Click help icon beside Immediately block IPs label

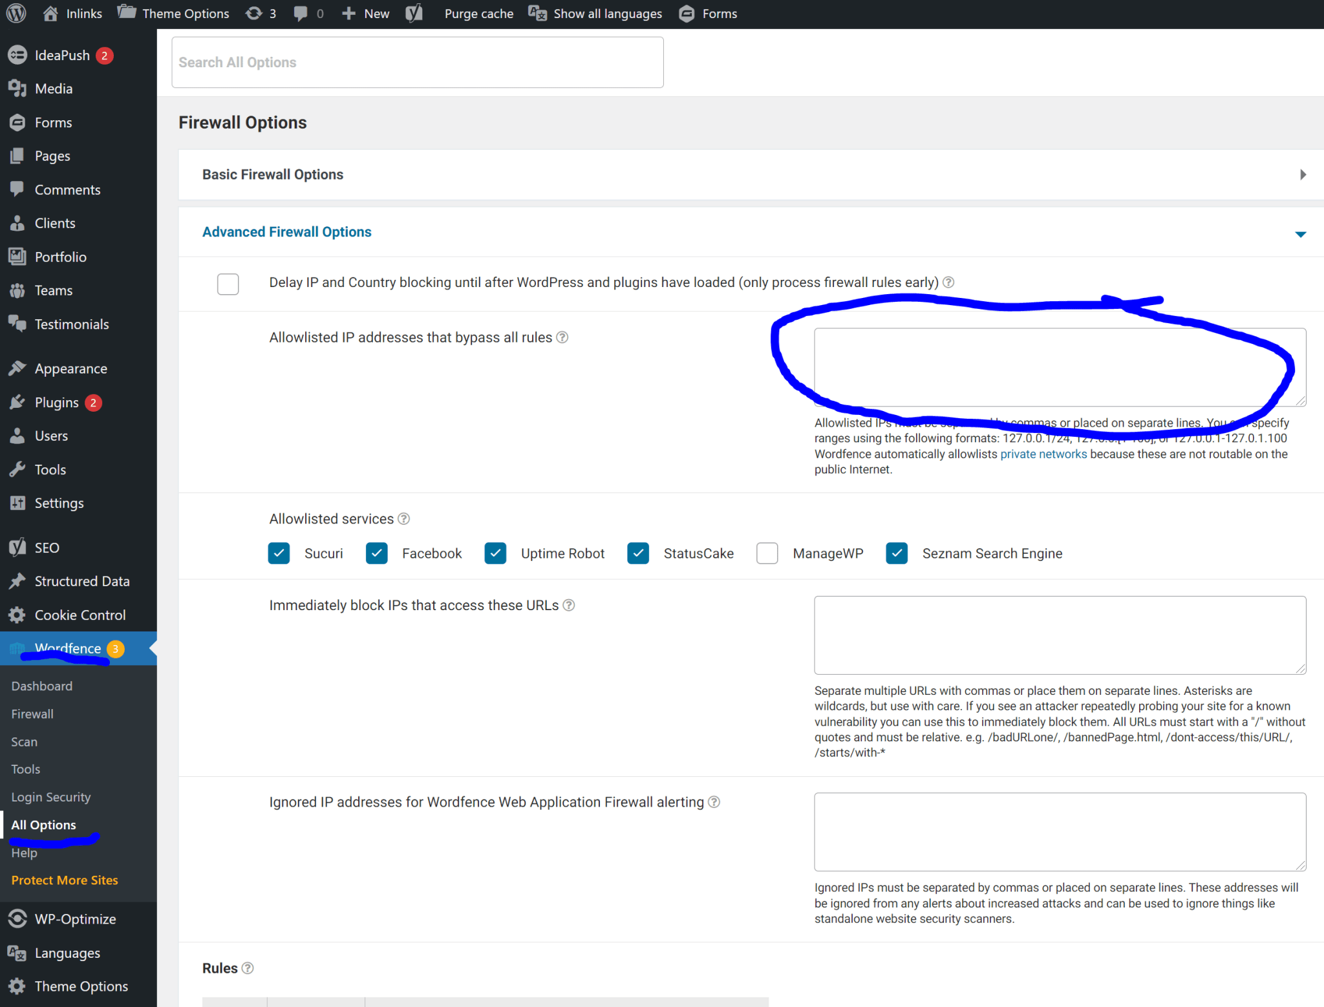point(569,605)
